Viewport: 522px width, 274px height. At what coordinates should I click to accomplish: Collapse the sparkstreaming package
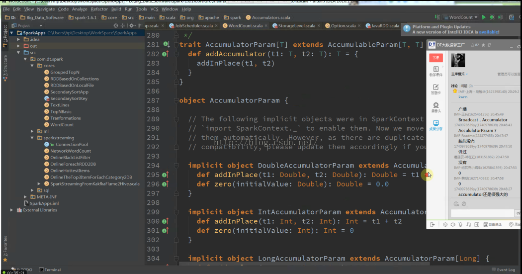(32, 138)
